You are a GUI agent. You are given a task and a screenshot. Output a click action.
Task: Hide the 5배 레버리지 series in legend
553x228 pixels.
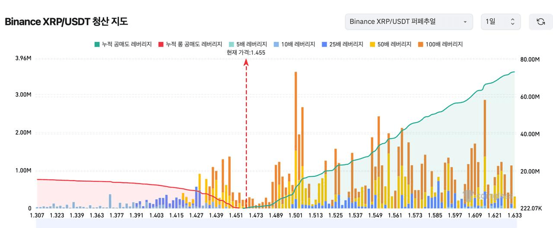point(248,44)
